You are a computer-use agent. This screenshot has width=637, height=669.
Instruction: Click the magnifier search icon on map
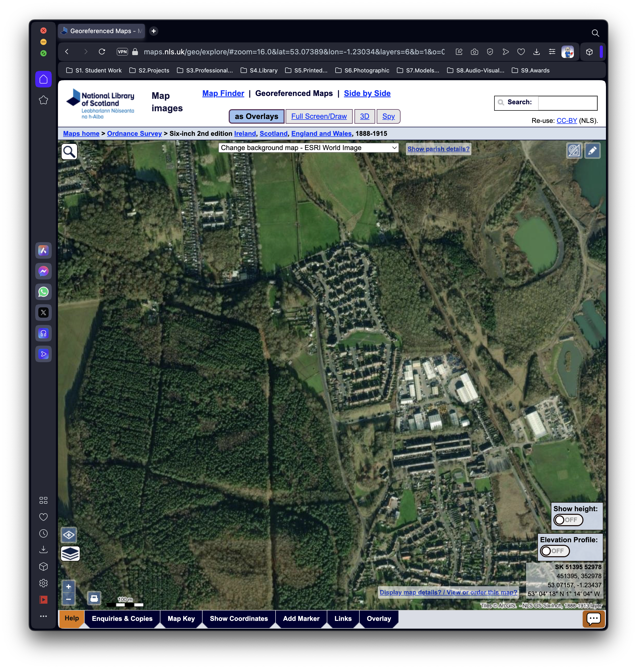[69, 152]
